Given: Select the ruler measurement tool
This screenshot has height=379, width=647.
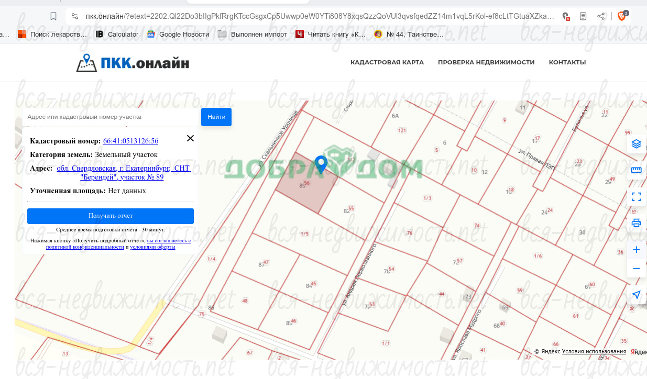Looking at the screenshot, I should coord(636,170).
